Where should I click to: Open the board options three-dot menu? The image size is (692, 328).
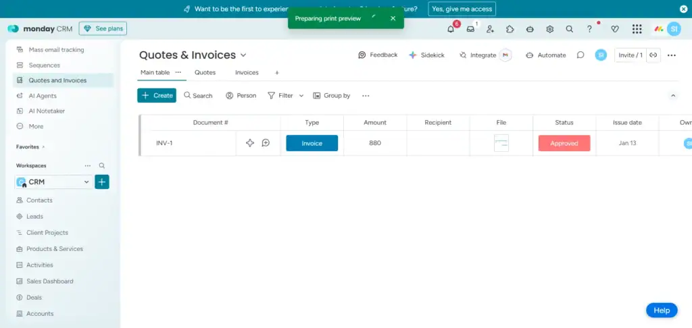672,55
